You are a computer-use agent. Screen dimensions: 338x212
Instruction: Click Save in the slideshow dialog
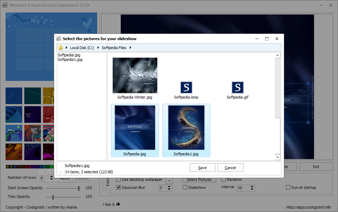(202, 168)
